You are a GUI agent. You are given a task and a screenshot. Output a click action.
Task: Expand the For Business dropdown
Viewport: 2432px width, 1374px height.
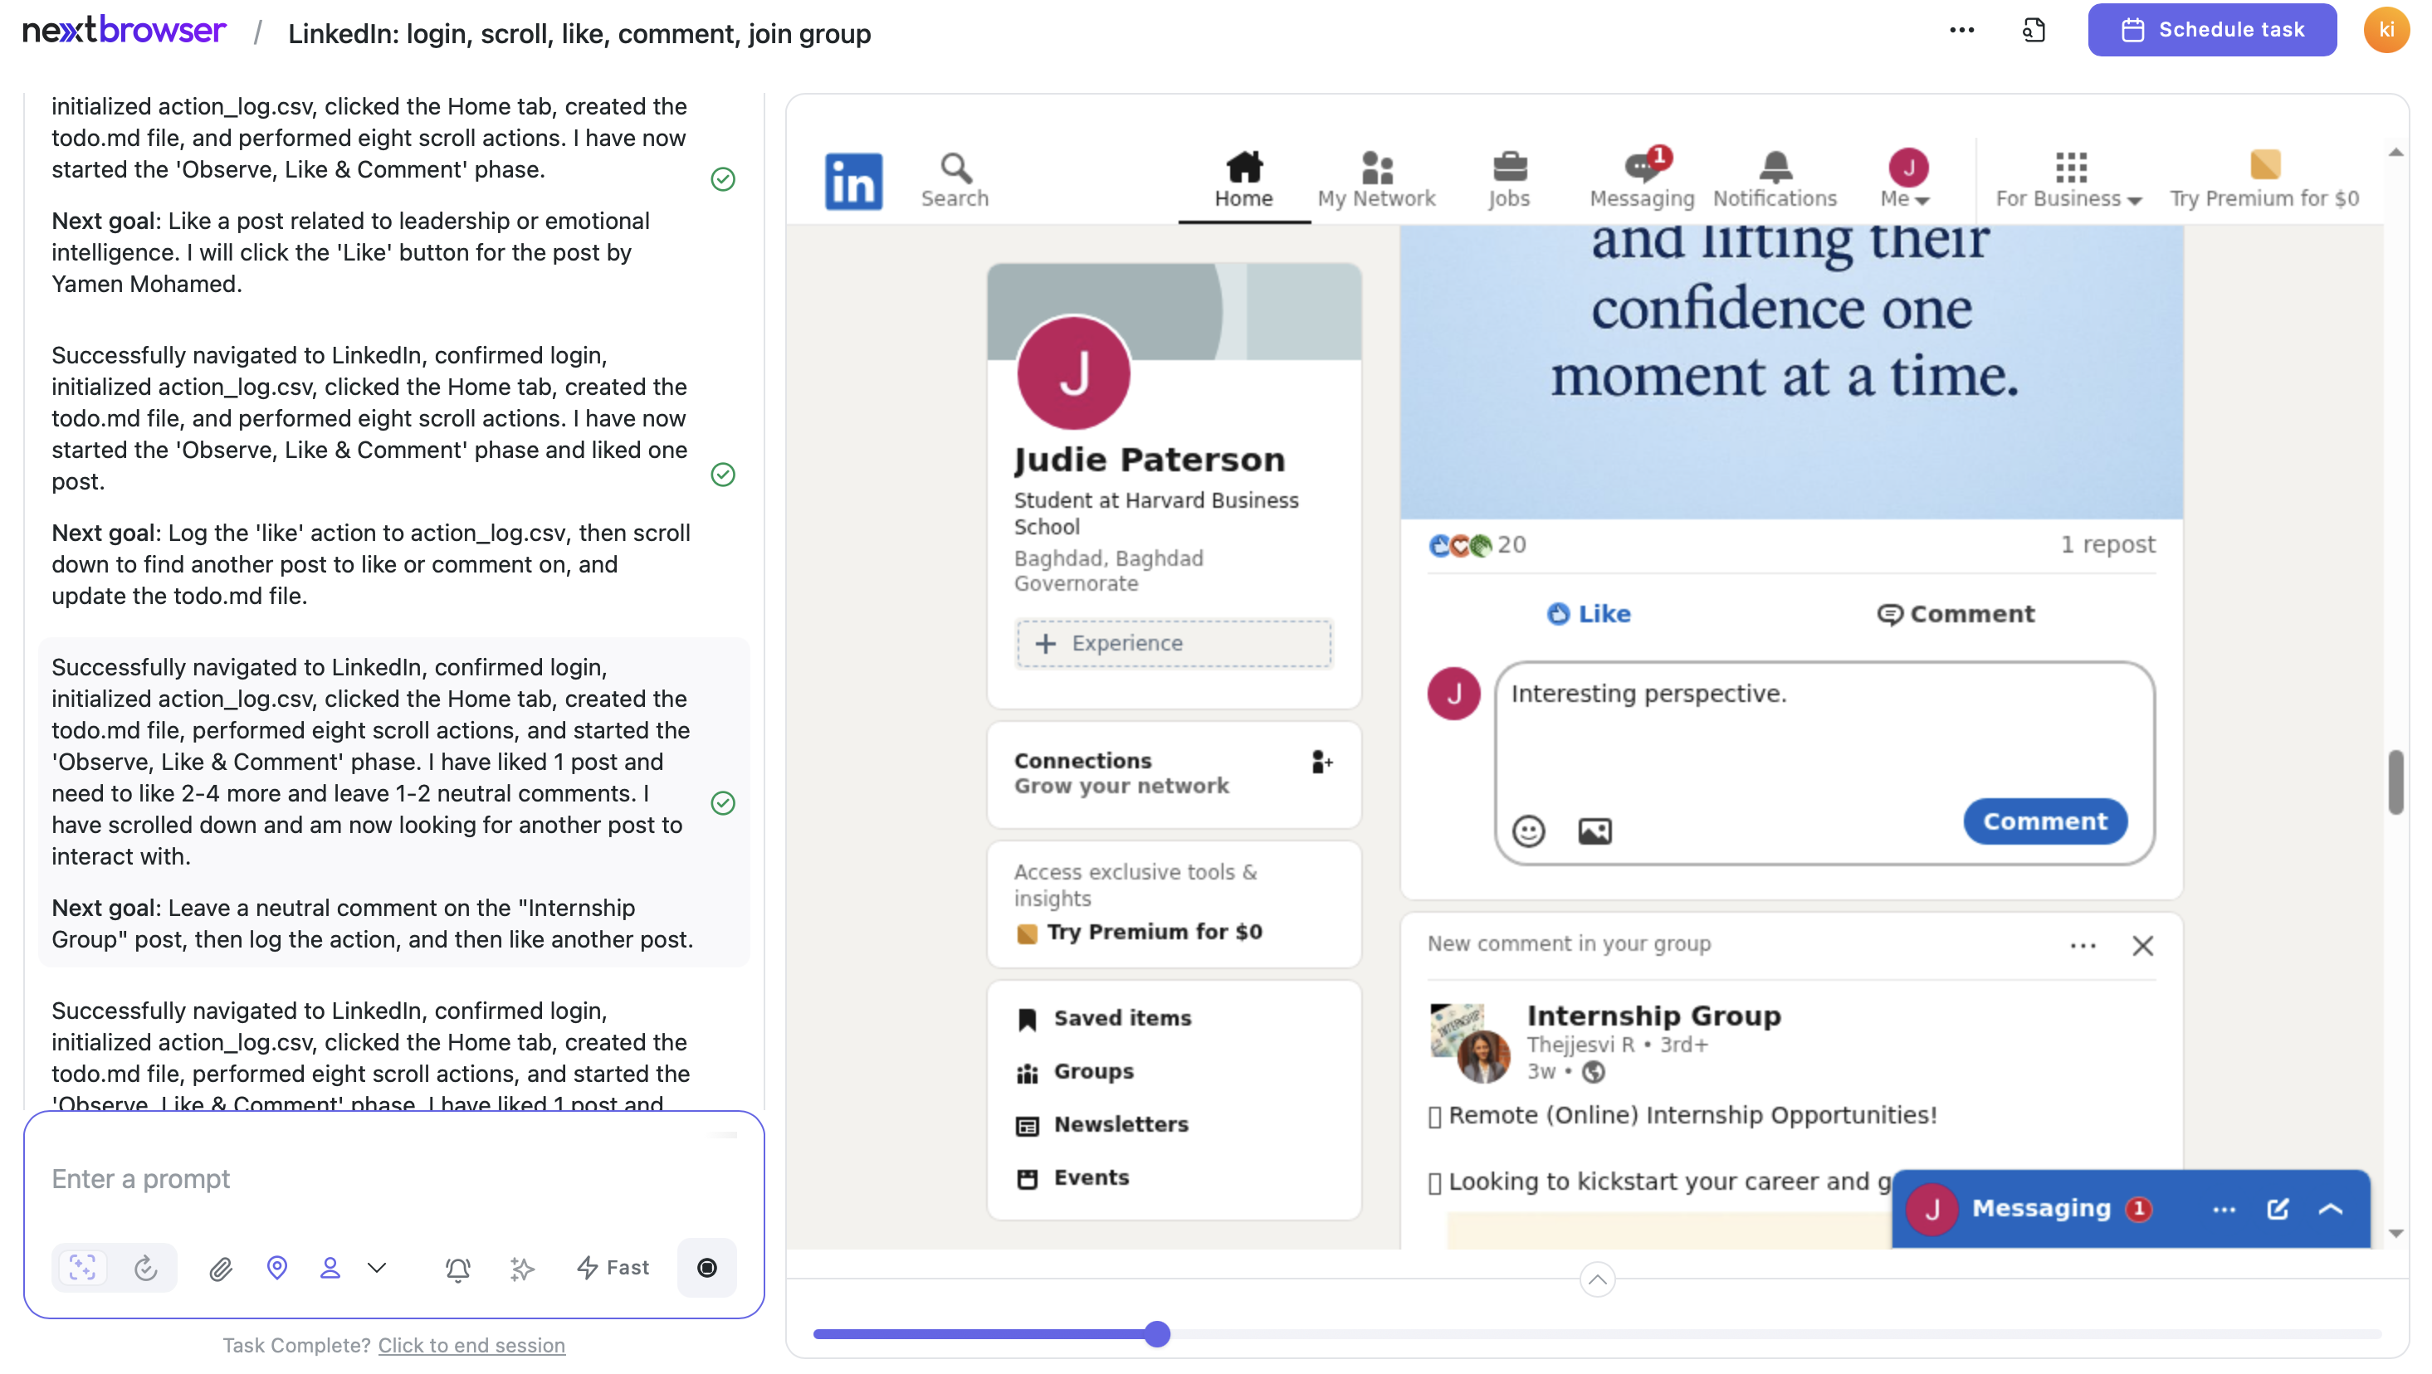pos(2068,178)
